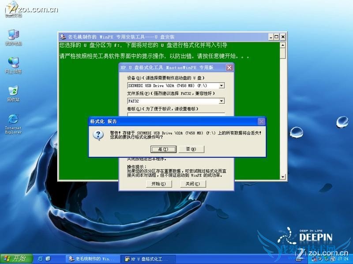
Task: Minimize the 老毛桃 WinPE installer window
Action: (271, 37)
